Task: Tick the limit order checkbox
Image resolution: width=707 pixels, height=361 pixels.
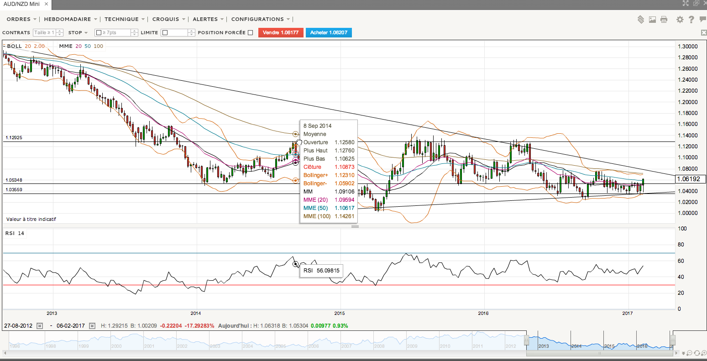Action: [165, 33]
